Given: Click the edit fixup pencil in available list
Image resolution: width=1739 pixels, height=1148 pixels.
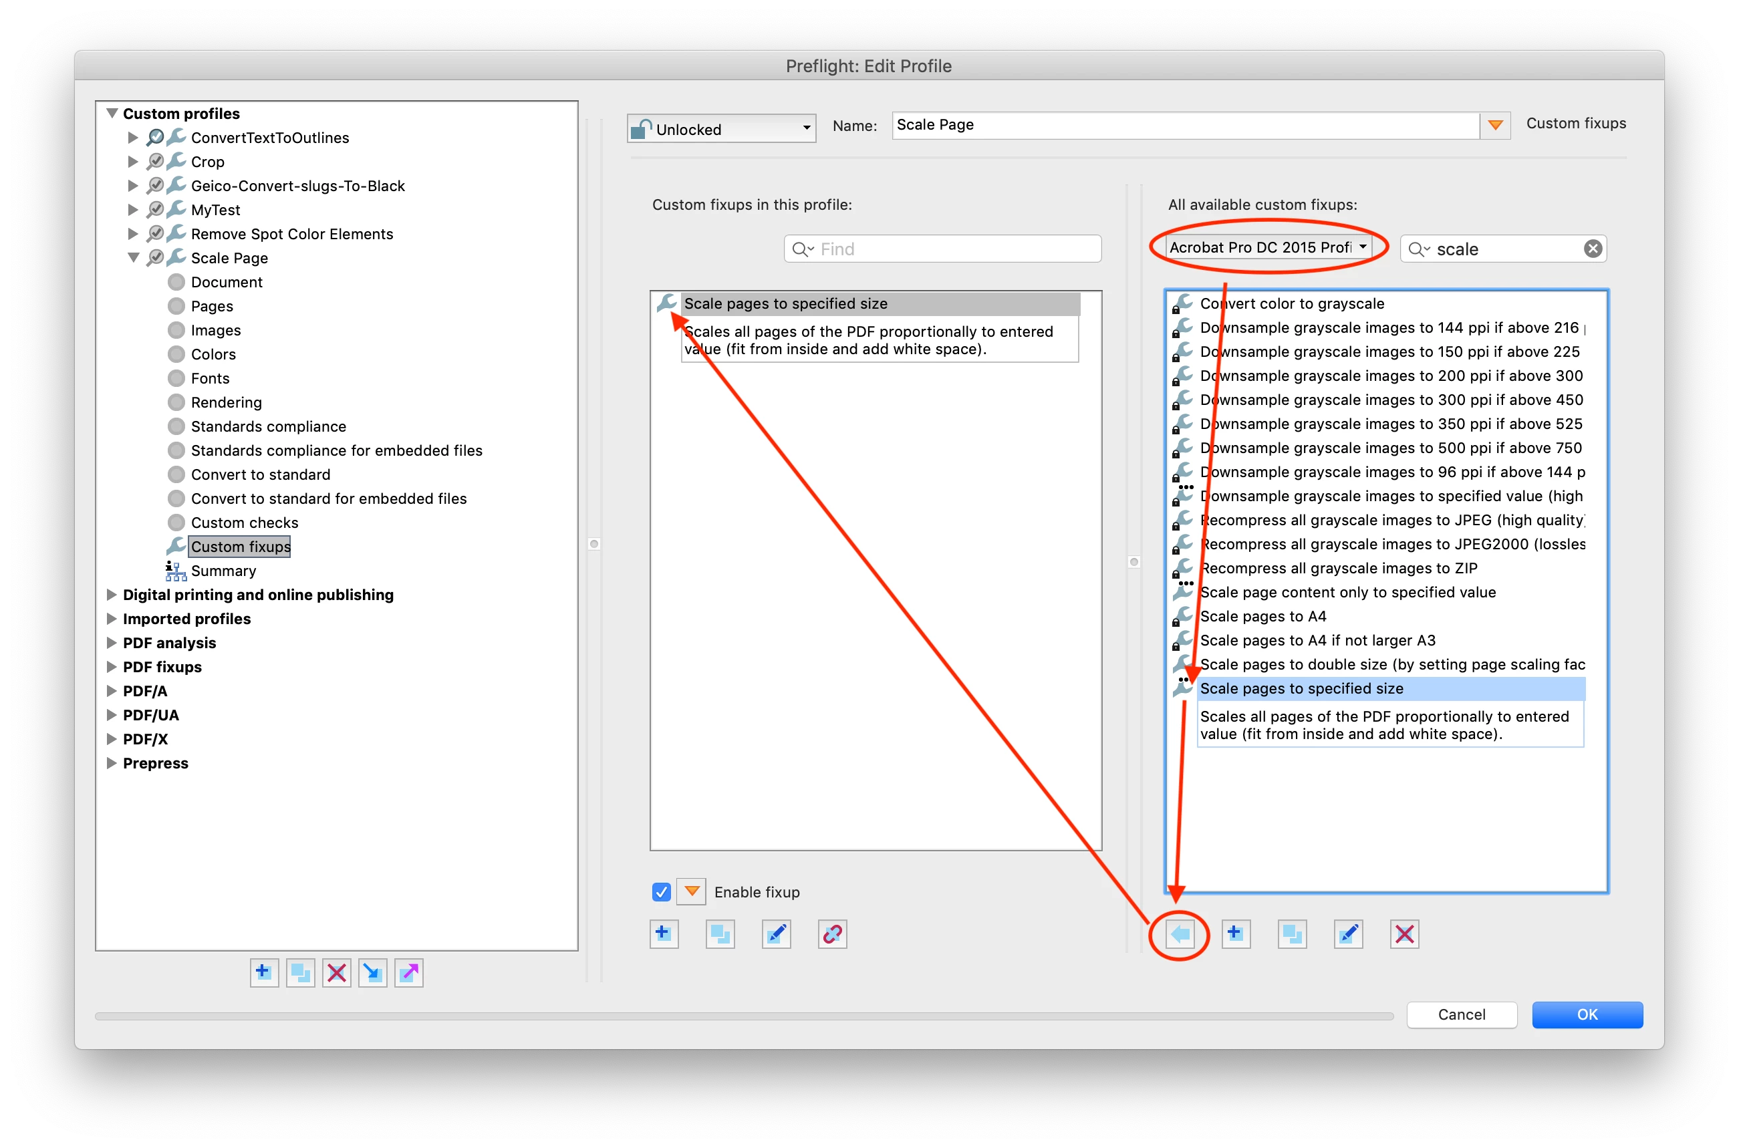Looking at the screenshot, I should click(x=1348, y=934).
